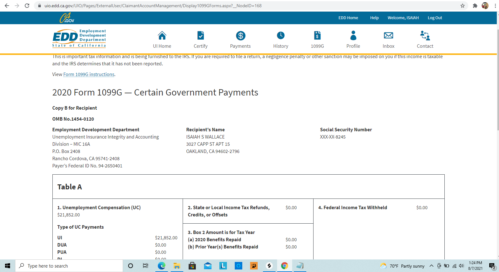Image resolution: width=499 pixels, height=272 pixels.
Task: Open Chrome's three-dot menu
Action: click(x=494, y=6)
